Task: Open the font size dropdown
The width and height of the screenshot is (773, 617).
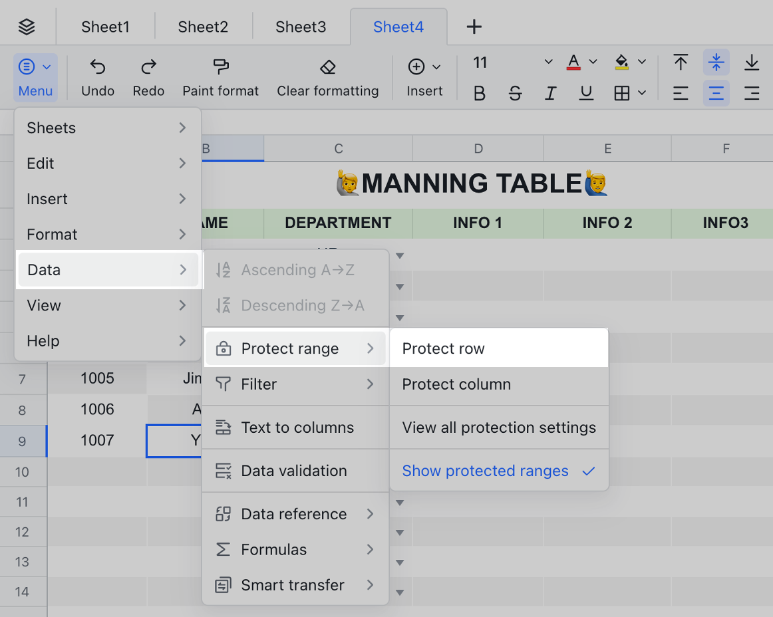Action: click(548, 62)
